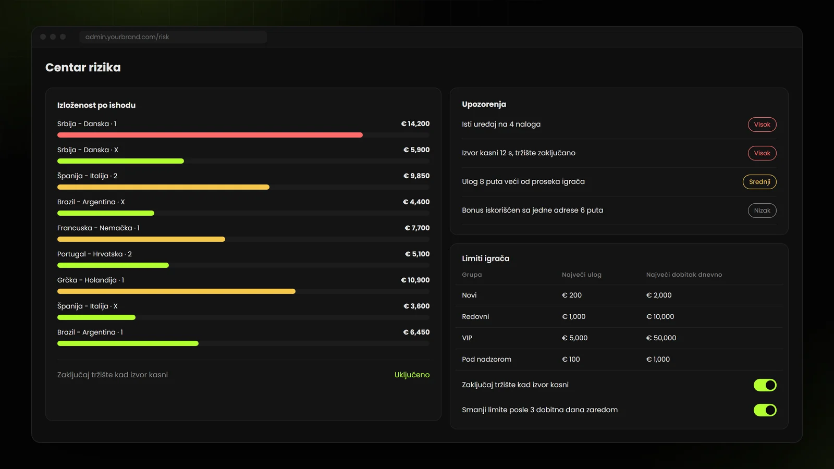Select the 'Srbija - Danska · 1' outcome label
The height and width of the screenshot is (469, 834).
tap(87, 124)
